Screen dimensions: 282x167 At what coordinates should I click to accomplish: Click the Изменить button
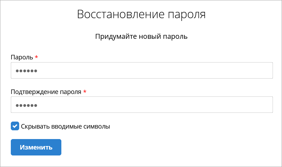[x=36, y=147]
